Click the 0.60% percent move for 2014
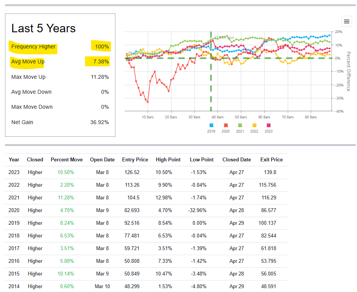This screenshot has height=292, width=357. (x=67, y=287)
